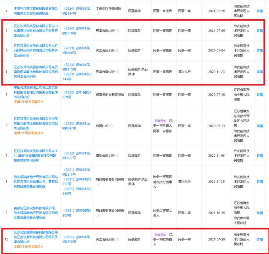Open 详情 for the 2023-11-23 case
Screen dimensions: 269x254
coord(260,72)
